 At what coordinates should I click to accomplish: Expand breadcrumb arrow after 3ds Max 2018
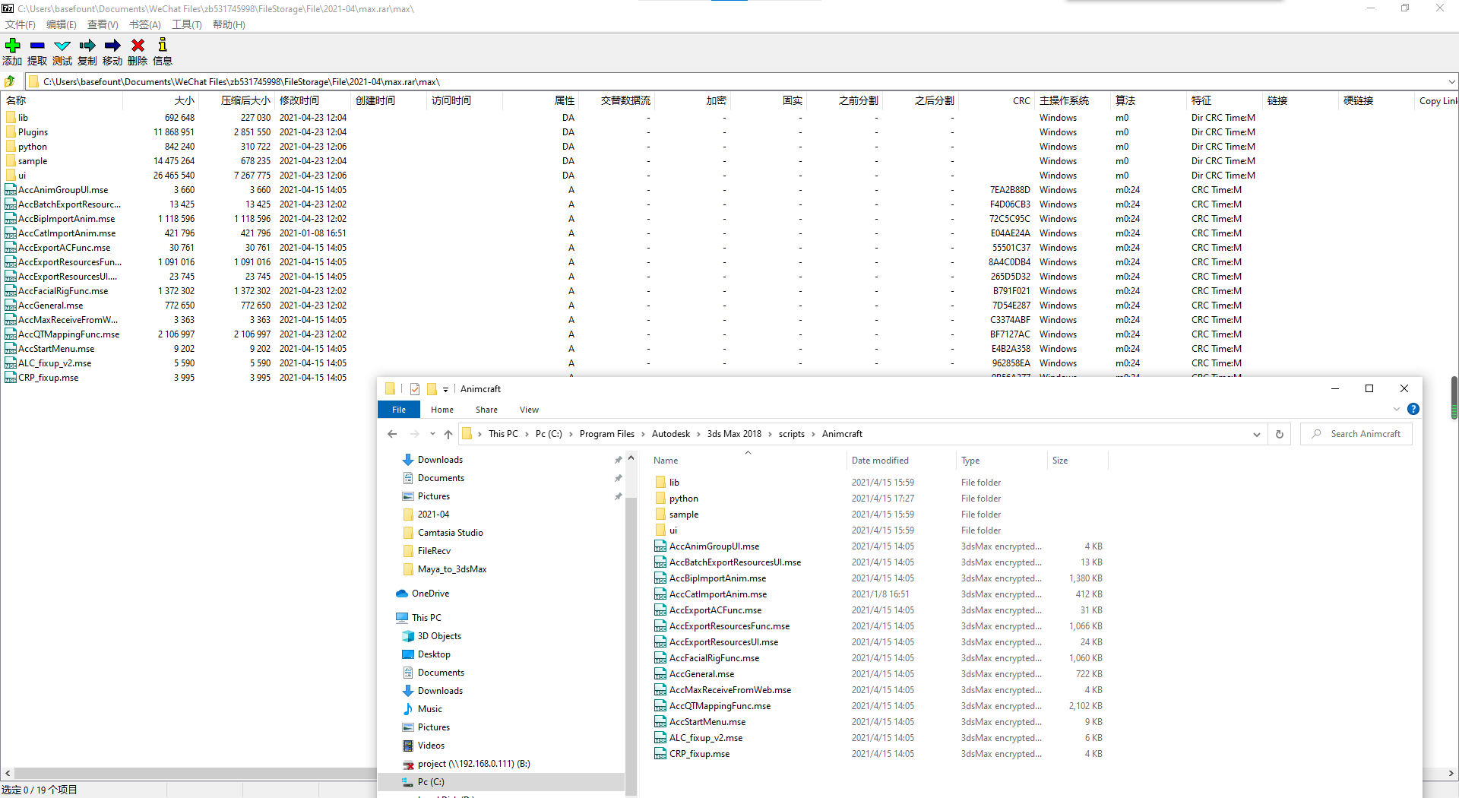pos(770,434)
